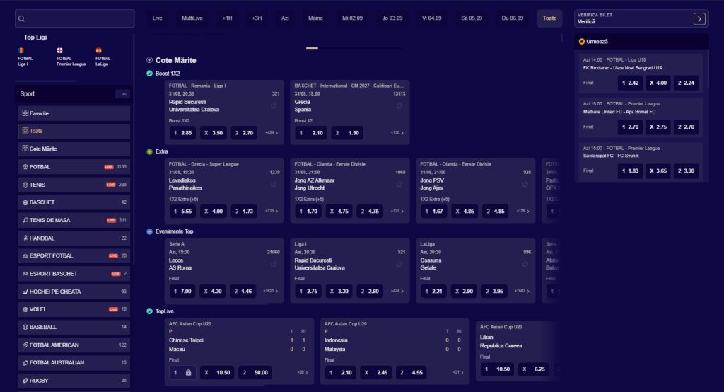Screen dimensions: 724x392
Task: Select the Azi day filter
Action: (x=285, y=18)
